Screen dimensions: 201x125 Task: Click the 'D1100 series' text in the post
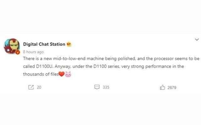107,67
